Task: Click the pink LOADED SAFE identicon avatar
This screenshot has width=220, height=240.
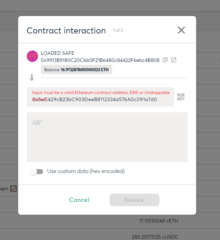Action: click(32, 56)
